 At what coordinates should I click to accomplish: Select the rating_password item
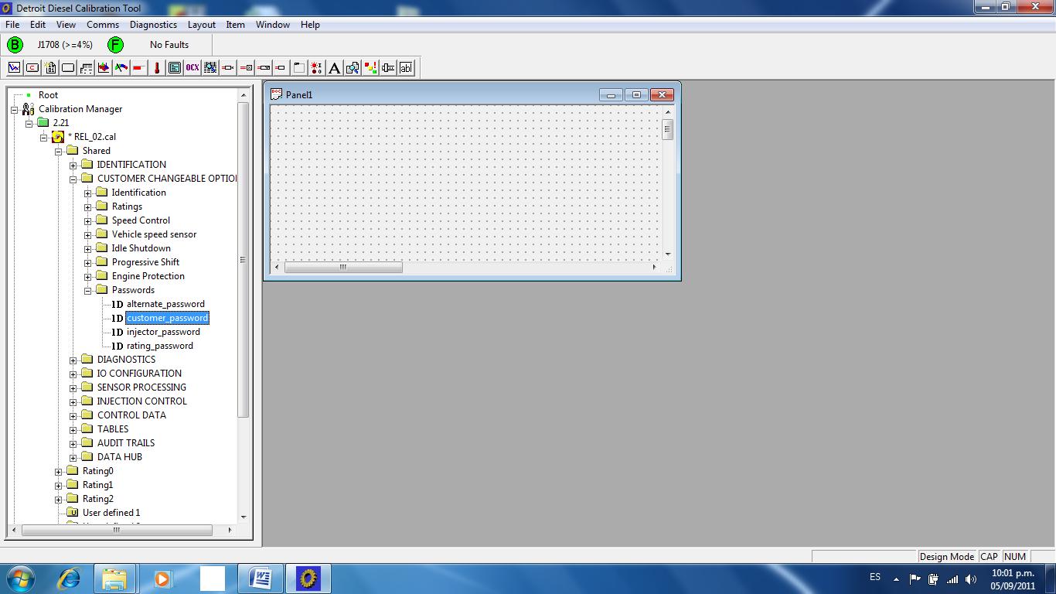160,346
